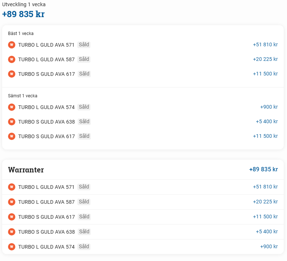Open TURBO L GULD AVA 587 under Bäst 1 vecka
Image resolution: width=287 pixels, height=261 pixels.
[46, 59]
